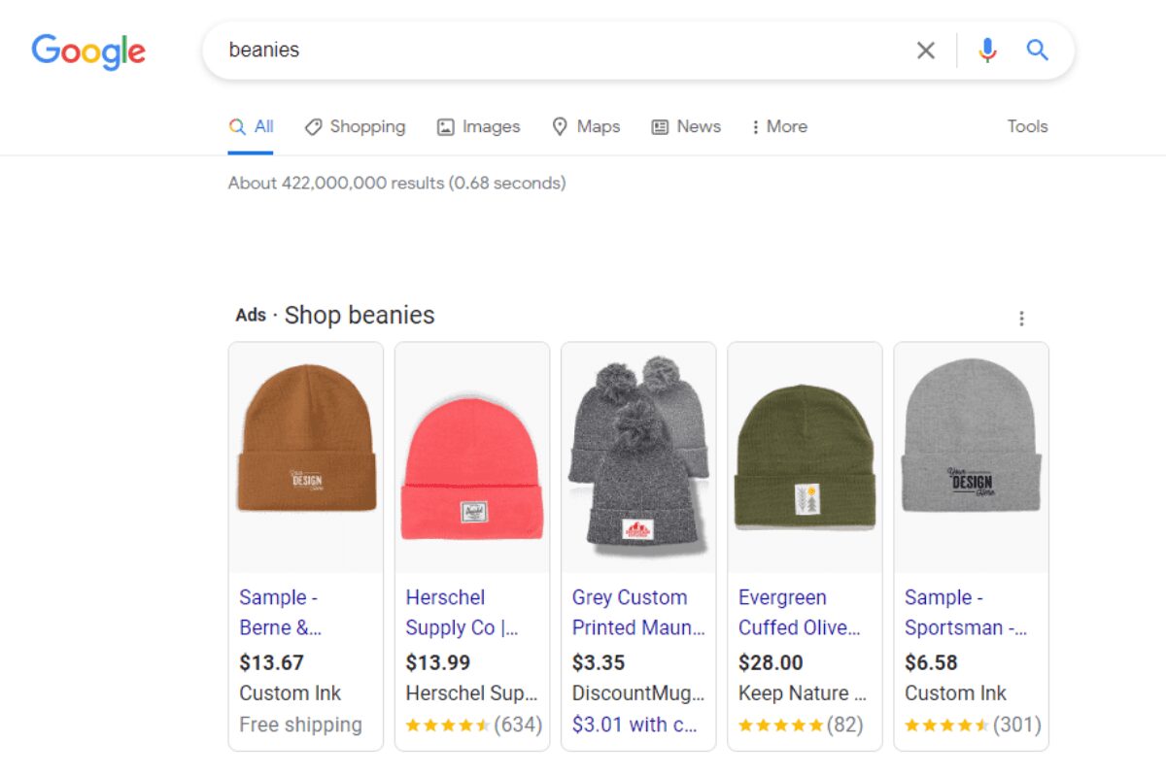
Task: Start voice search with microphone icon
Action: pyautogui.click(x=987, y=51)
